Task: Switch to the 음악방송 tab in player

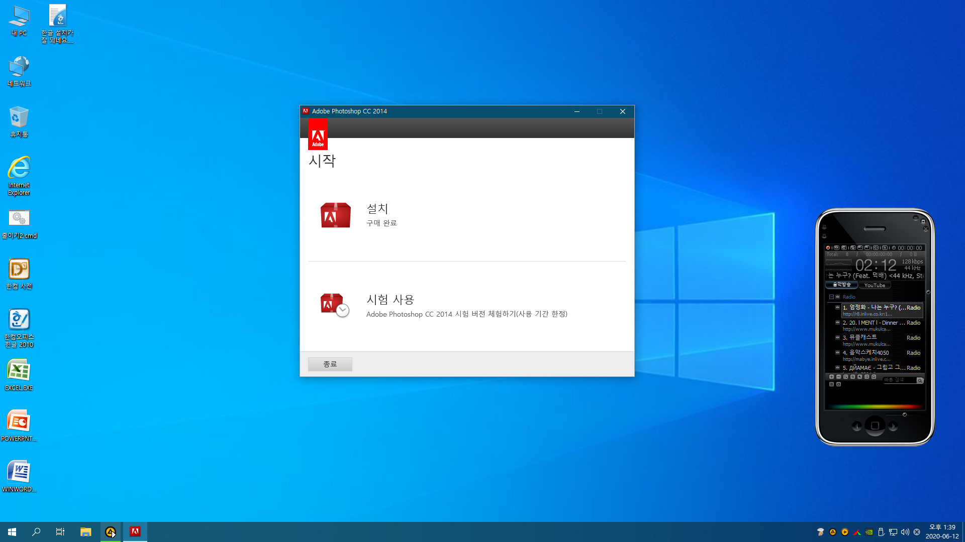Action: [x=842, y=285]
